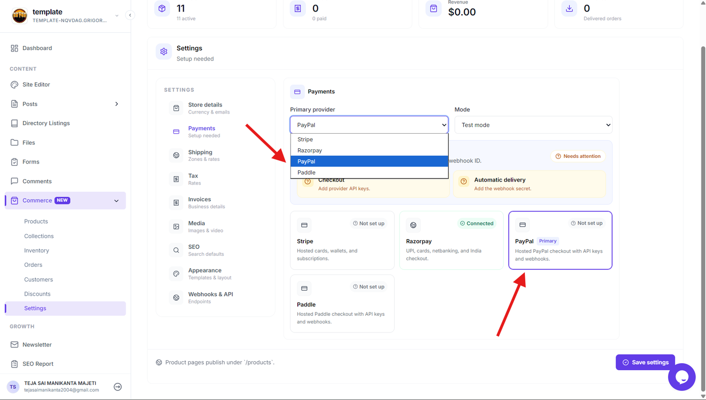This screenshot has height=400, width=706.
Task: Click the Site Editor palette icon
Action: [14, 85]
